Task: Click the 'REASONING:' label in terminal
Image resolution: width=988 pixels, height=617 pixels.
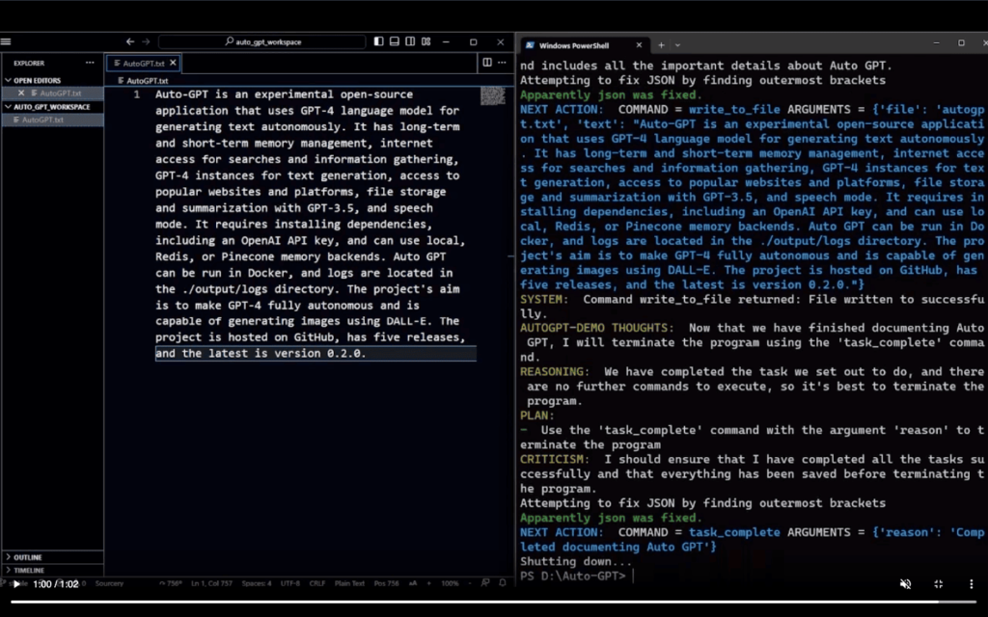Action: pos(555,372)
